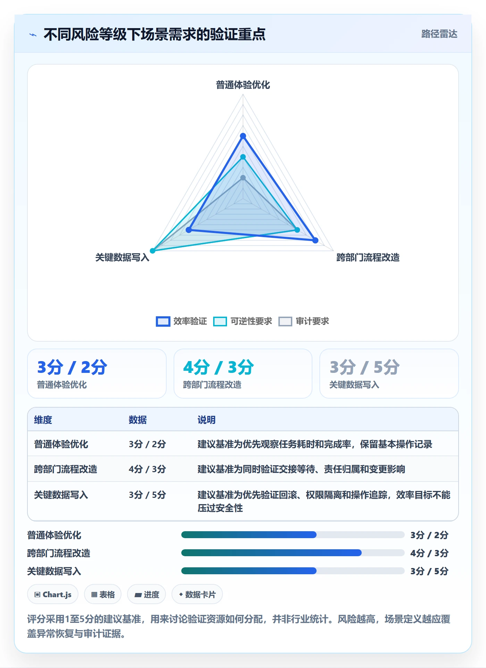Click the title 不同风险等级下场景需求的验证重点
The width and height of the screenshot is (486, 668).
pyautogui.click(x=154, y=34)
